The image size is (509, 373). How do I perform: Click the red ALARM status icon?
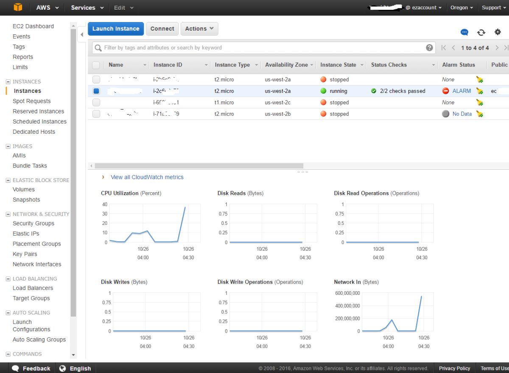point(445,91)
